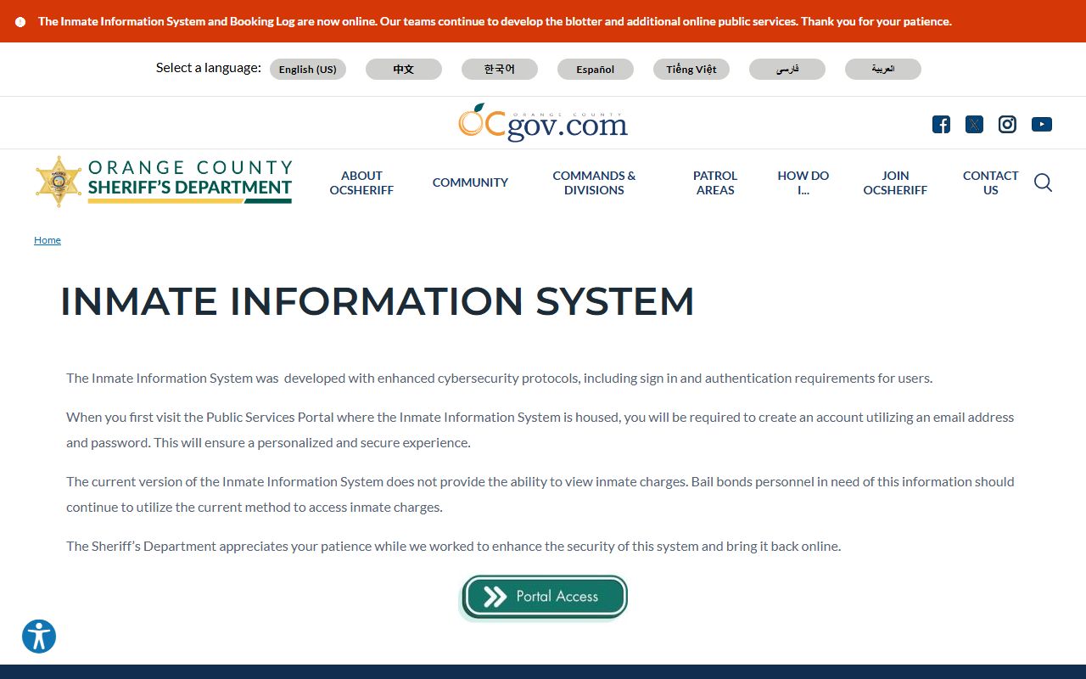Switch language to Tiếng Việt
The height and width of the screenshot is (679, 1086).
[x=691, y=70]
